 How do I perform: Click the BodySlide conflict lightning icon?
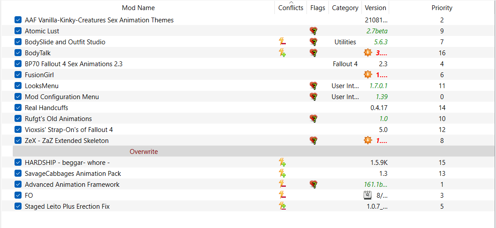tap(282, 42)
